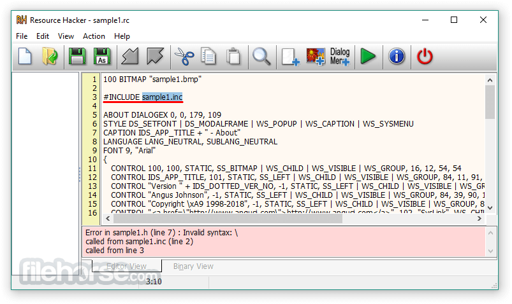The image size is (512, 304).
Task: Copy selection with the pages icon
Action: point(208,57)
